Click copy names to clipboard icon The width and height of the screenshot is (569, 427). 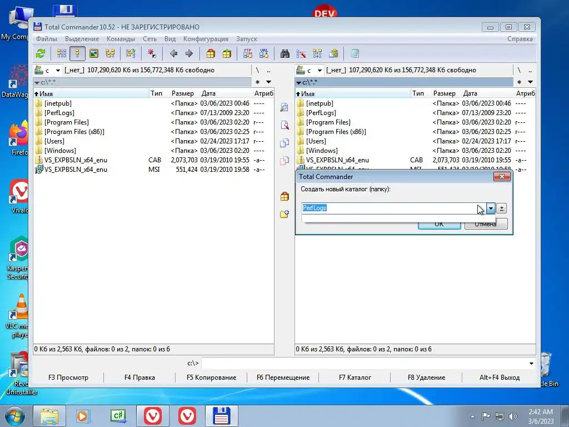click(x=333, y=54)
